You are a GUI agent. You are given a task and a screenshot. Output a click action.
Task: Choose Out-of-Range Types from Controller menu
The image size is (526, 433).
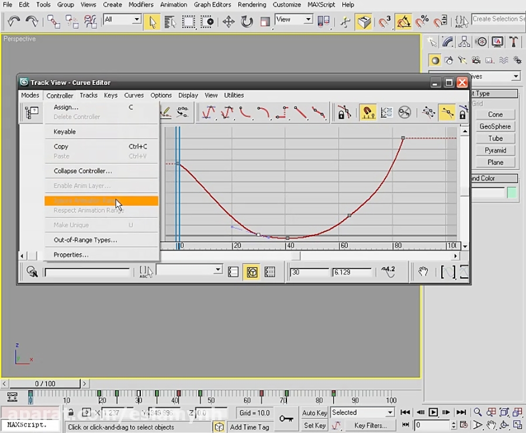(x=85, y=239)
